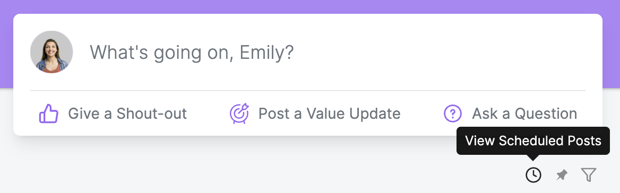620x193 pixels.
Task: Click the divider line under the prompt
Action: [x=308, y=91]
